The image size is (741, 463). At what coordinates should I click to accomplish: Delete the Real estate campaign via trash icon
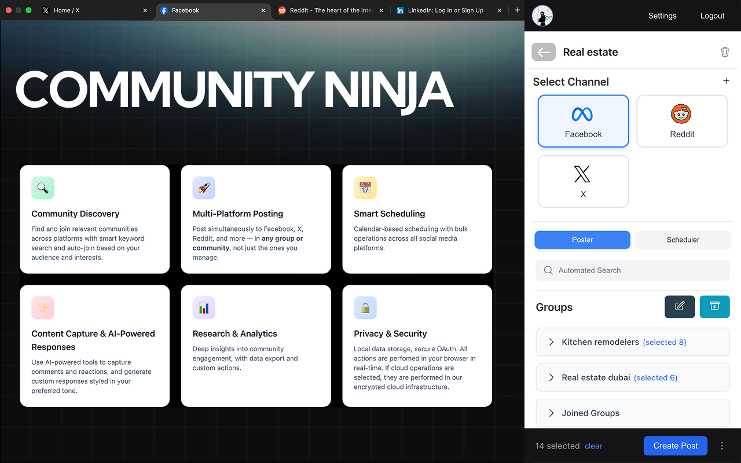(725, 52)
